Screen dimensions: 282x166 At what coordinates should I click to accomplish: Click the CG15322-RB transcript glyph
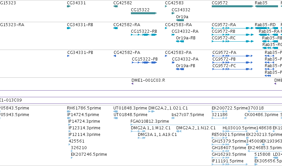(x=144, y=35)
